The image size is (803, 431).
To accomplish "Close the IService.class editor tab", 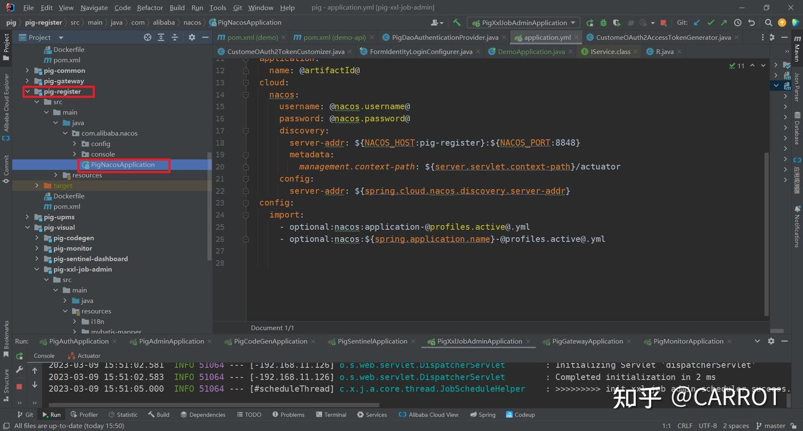I will pyautogui.click(x=636, y=52).
